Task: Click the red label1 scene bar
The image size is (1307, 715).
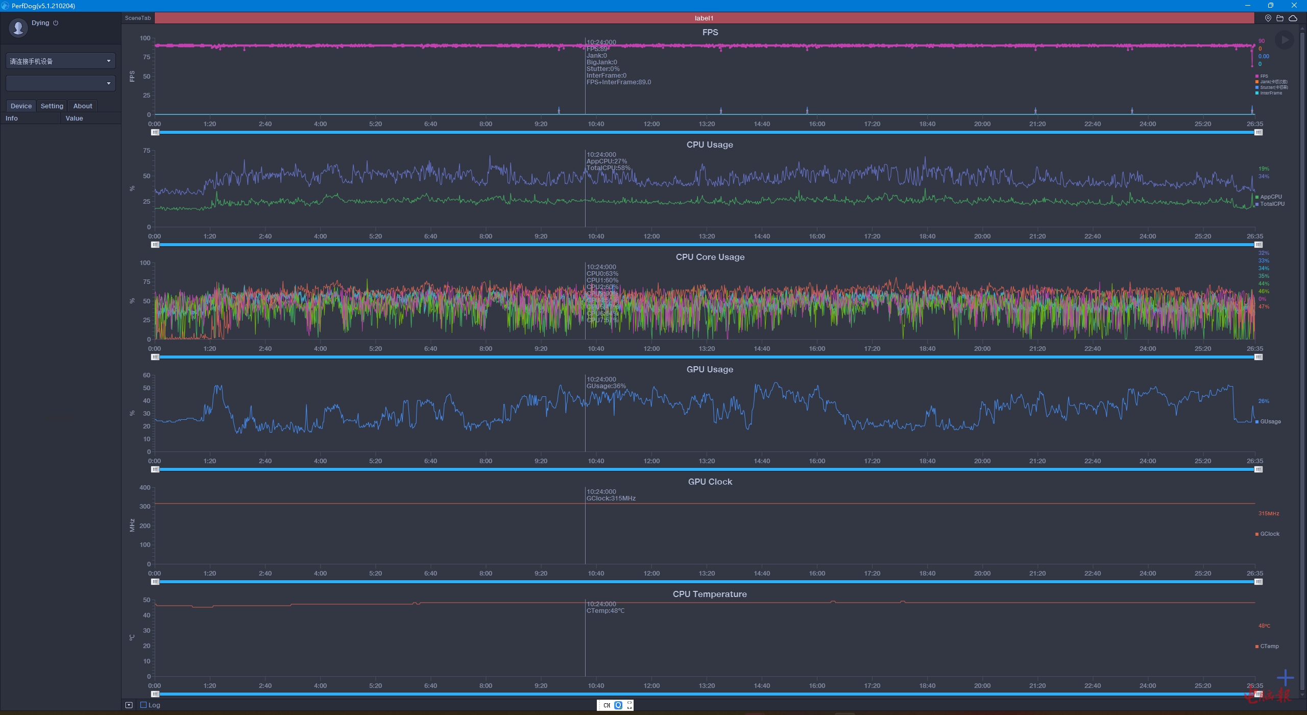Action: (x=704, y=18)
